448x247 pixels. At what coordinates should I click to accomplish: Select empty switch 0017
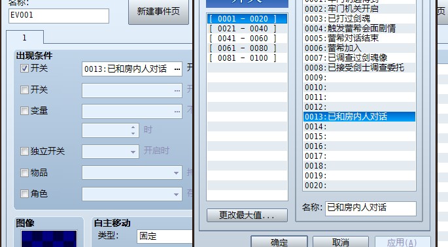tap(359, 156)
